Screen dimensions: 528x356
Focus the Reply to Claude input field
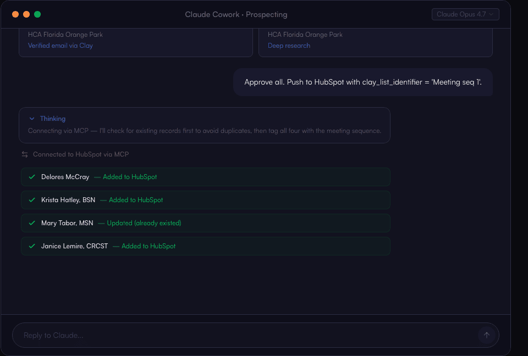[x=242, y=335]
